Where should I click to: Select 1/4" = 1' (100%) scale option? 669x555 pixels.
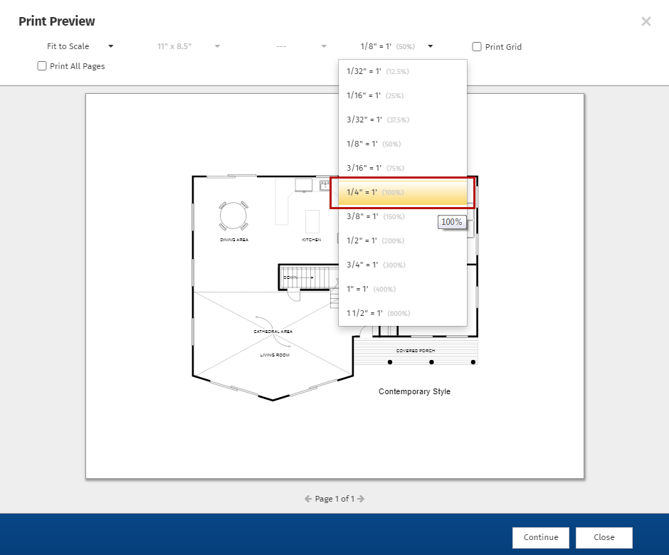pyautogui.click(x=402, y=193)
